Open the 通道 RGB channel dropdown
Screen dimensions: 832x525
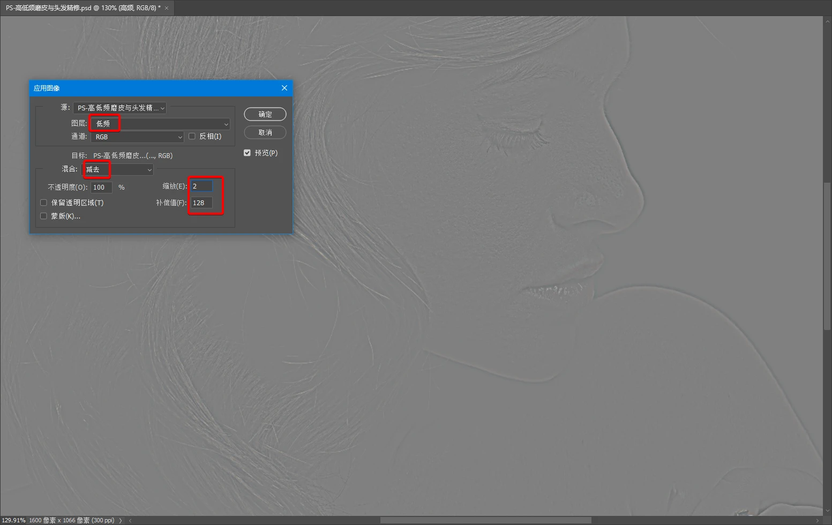(x=138, y=137)
